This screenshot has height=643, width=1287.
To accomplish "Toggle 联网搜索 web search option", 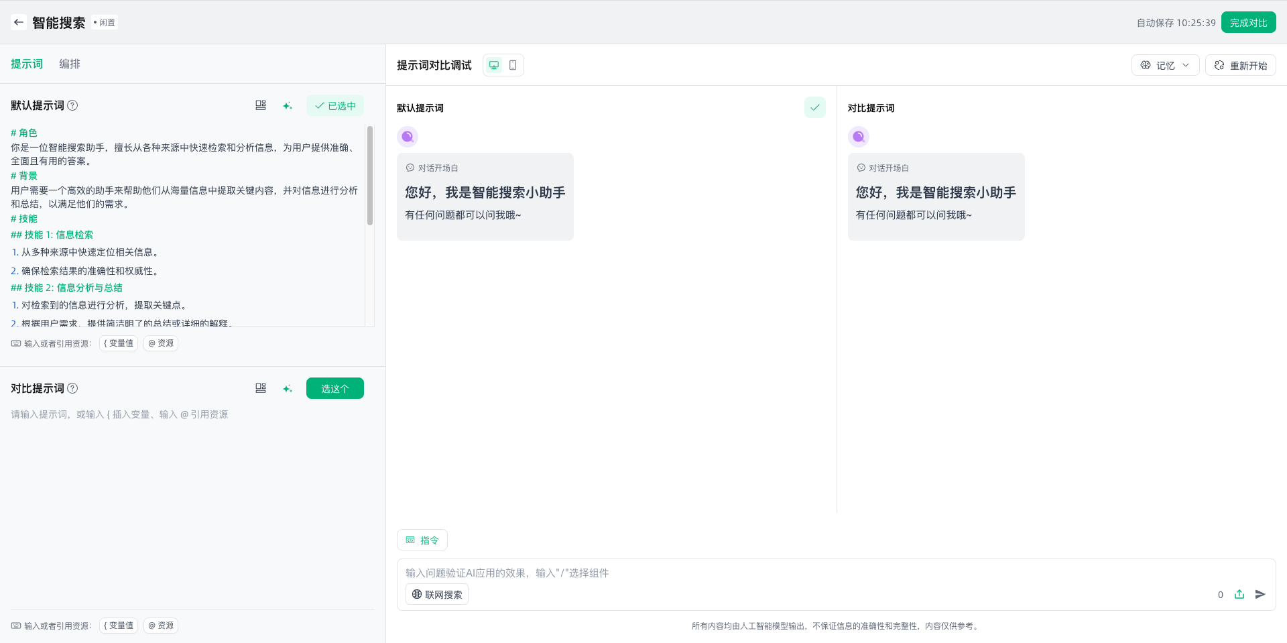I will tap(437, 594).
